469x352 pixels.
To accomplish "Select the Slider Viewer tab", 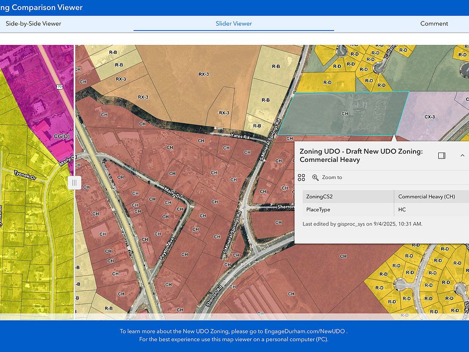I will click(234, 23).
